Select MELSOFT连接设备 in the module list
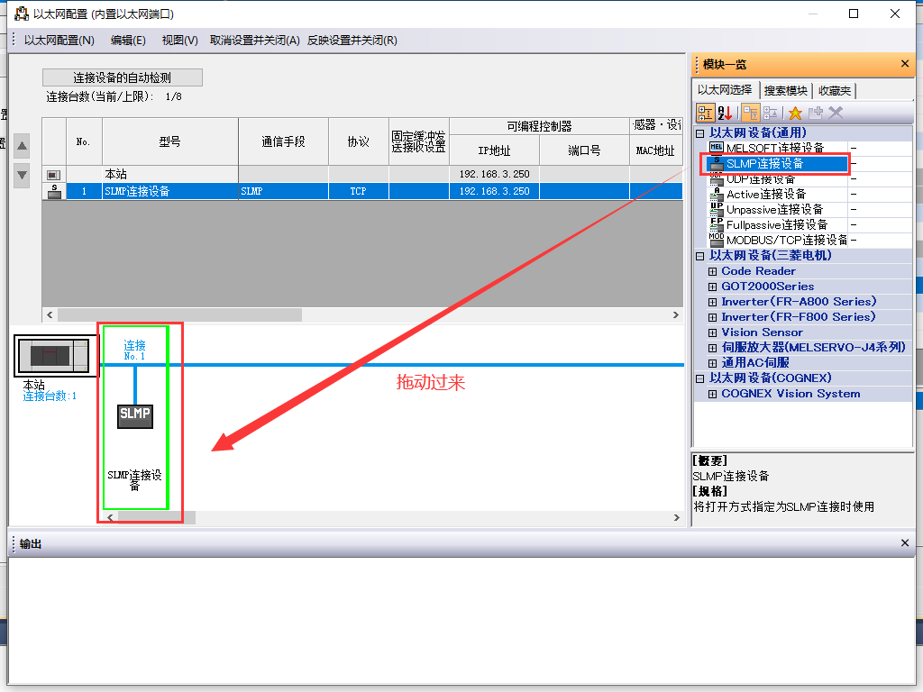Screen dimensions: 923x692 click(x=777, y=148)
